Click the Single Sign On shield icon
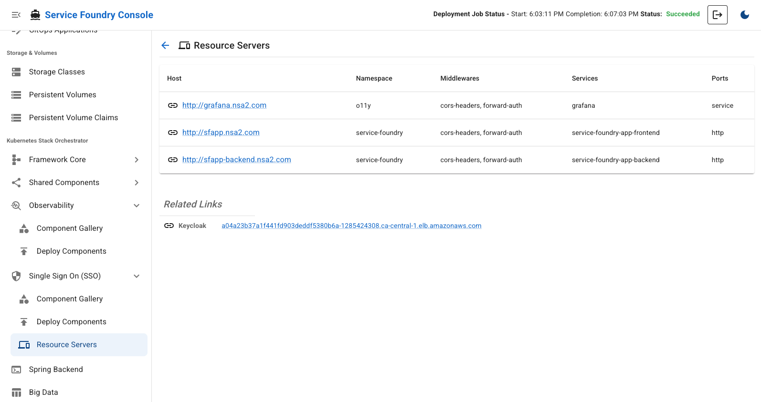 [x=16, y=276]
